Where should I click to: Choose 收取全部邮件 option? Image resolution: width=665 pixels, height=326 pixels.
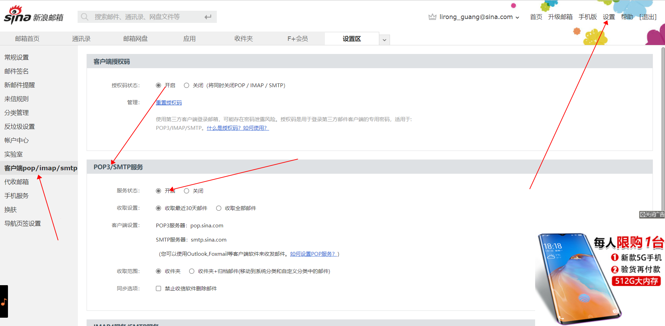click(219, 208)
